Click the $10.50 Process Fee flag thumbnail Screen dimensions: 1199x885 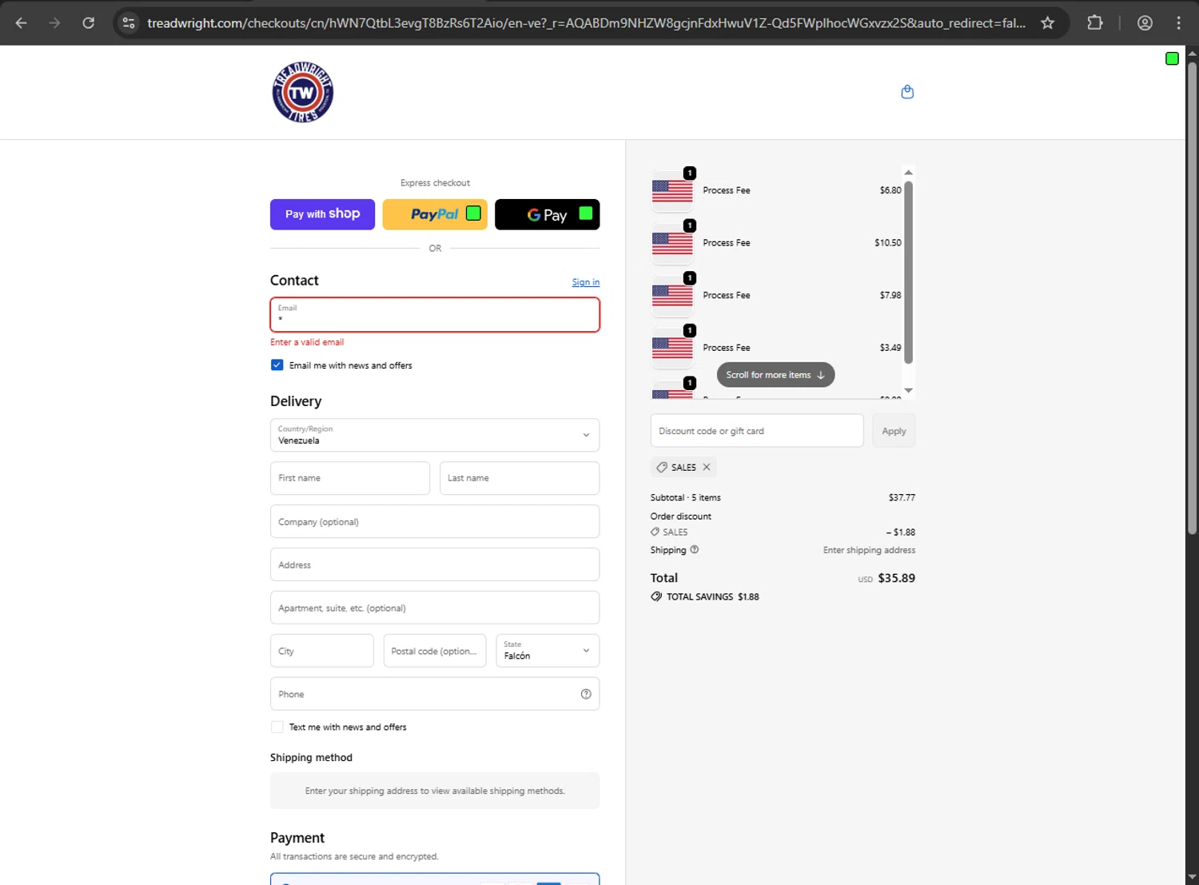(x=672, y=244)
